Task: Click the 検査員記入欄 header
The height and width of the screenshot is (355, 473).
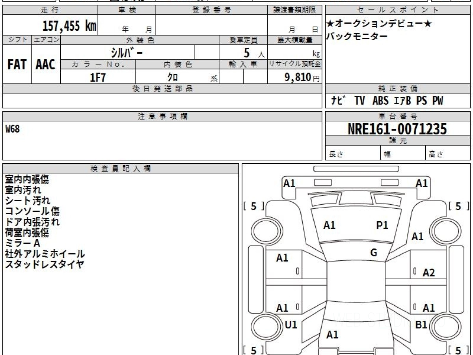Action: (121, 168)
